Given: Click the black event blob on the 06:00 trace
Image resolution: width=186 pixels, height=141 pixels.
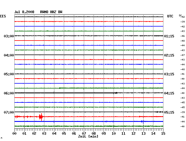Looking at the screenshot, I should point(116,93).
